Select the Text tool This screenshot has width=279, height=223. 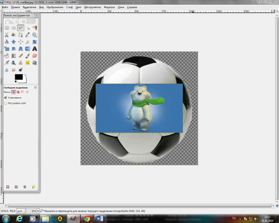[35, 49]
